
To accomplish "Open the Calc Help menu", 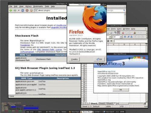I will click(133, 29).
